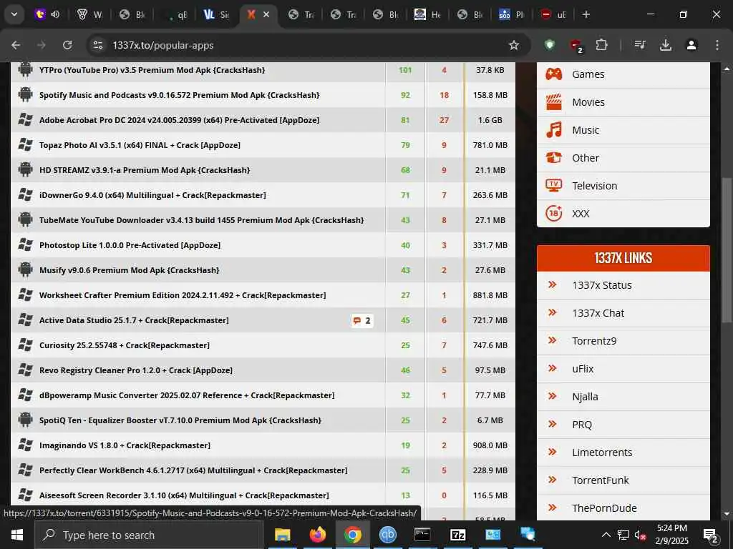Open the notification center in taskbar
Viewport: 733px width, 549px height.
click(711, 535)
